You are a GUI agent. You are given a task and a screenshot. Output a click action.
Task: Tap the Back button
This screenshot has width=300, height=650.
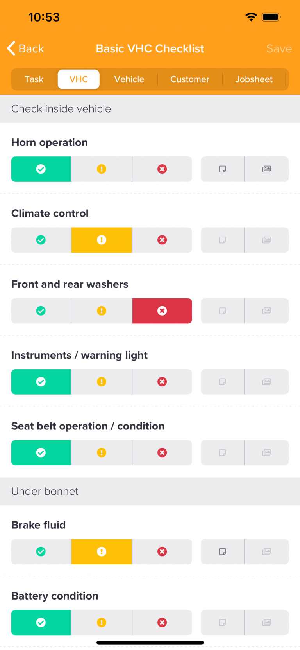point(25,48)
